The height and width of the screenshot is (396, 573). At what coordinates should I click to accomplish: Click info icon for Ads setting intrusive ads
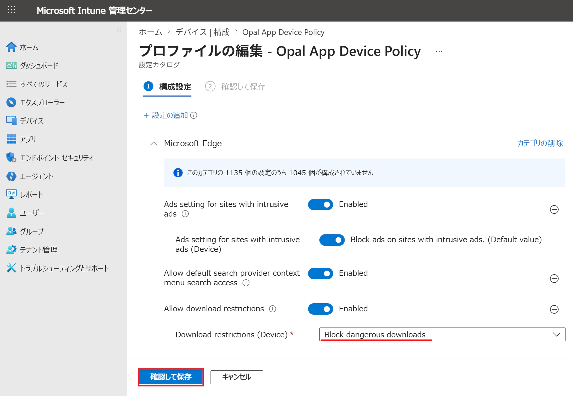click(185, 214)
